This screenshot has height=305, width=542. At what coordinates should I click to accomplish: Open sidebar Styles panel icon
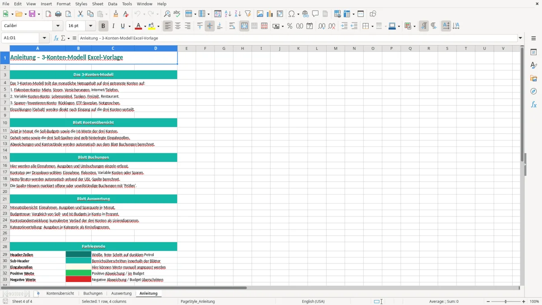(533, 66)
